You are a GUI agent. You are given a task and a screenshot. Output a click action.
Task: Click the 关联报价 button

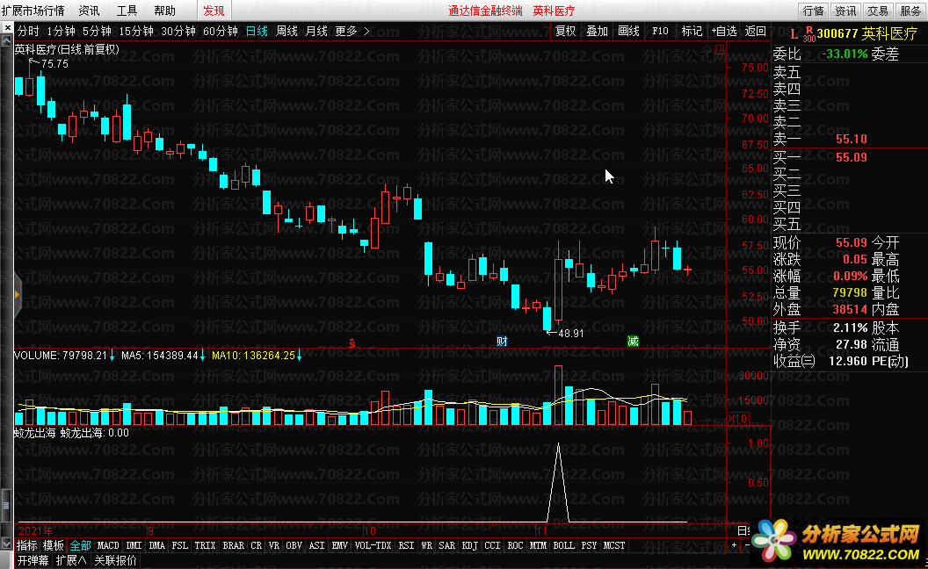coord(115,560)
